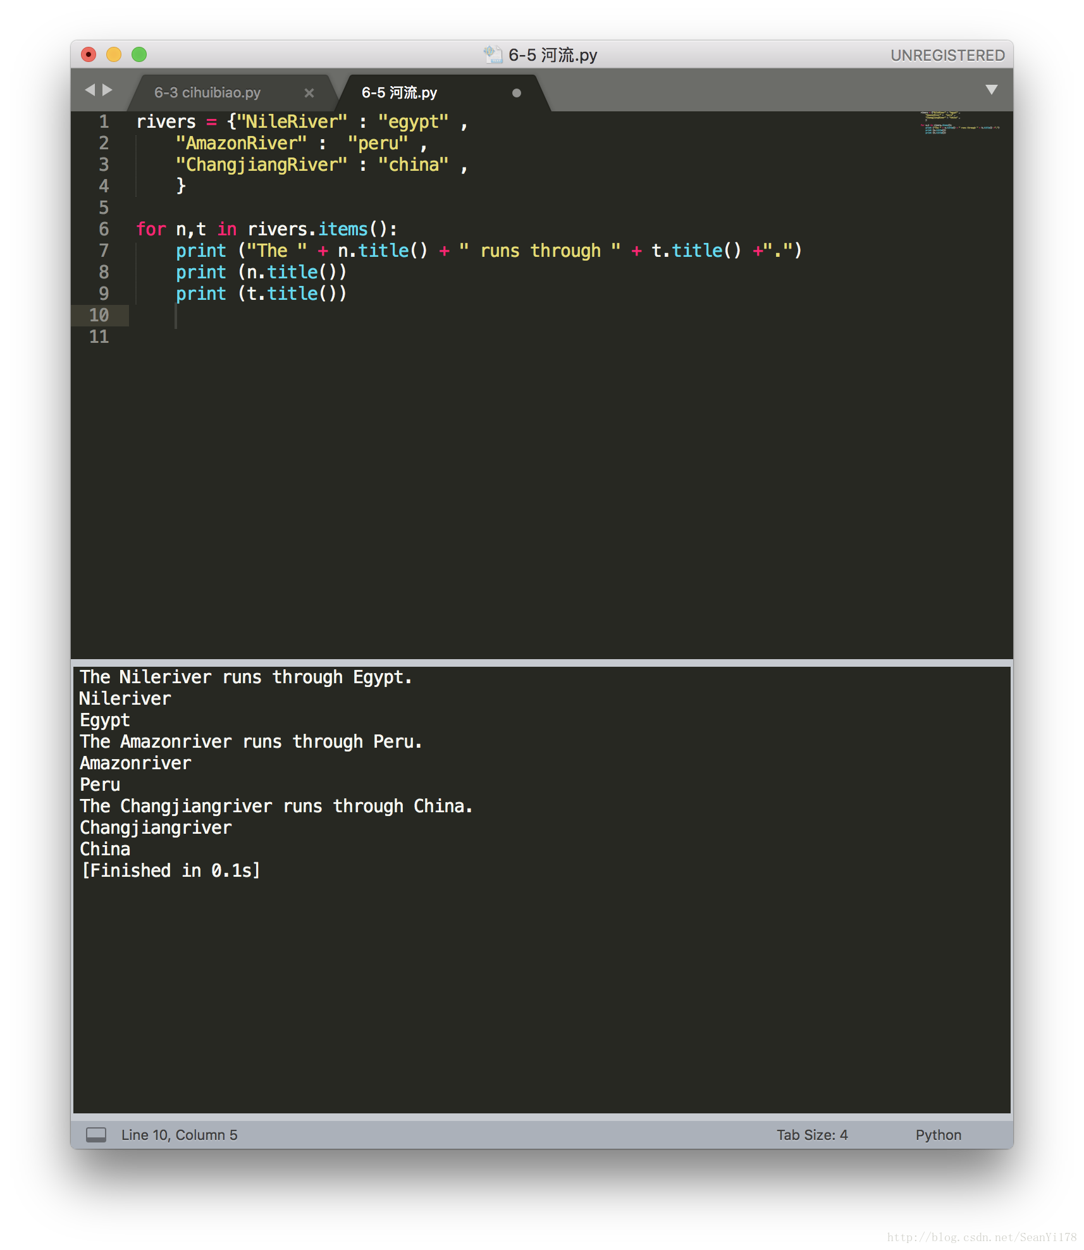This screenshot has width=1084, height=1250.
Task: Click the " runs through " string
Action: [x=540, y=251]
